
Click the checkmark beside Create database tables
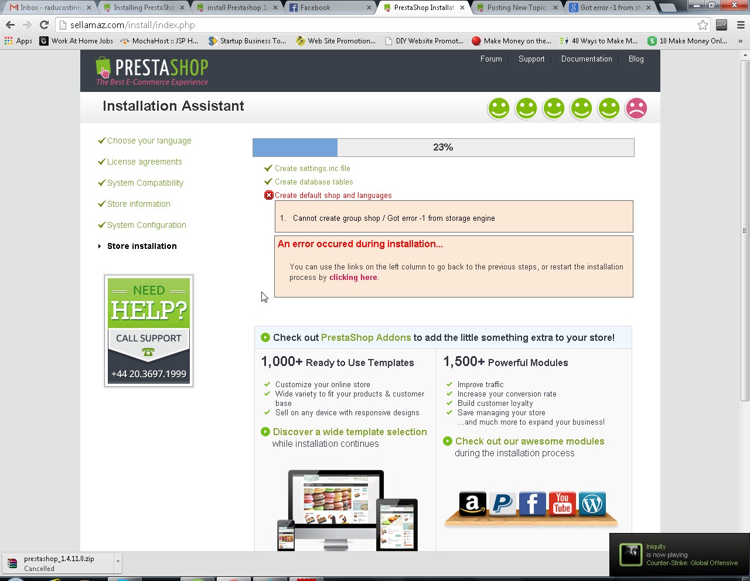268,182
